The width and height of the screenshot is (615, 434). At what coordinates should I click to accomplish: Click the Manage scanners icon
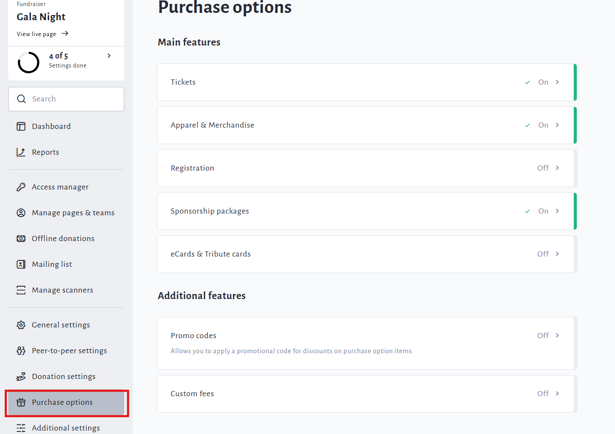(21, 290)
